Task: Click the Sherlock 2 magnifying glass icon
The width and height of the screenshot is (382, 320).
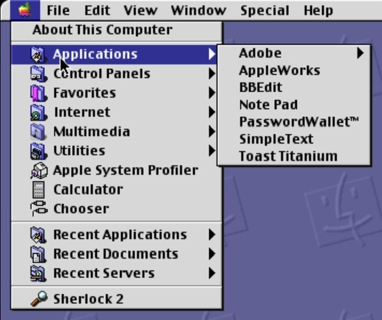Action: [39, 299]
